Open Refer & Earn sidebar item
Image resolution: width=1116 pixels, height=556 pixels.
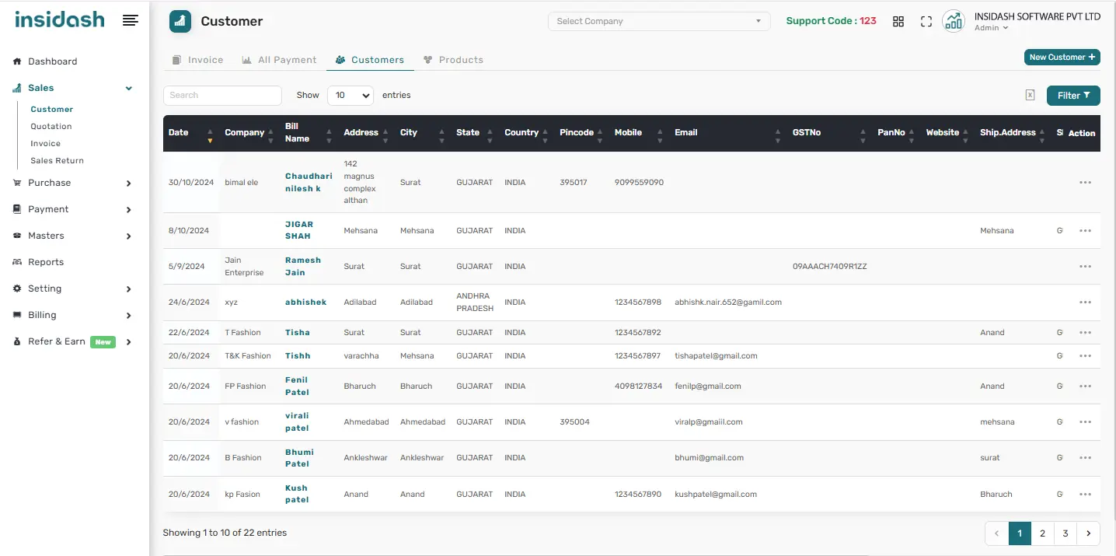pyautogui.click(x=74, y=341)
